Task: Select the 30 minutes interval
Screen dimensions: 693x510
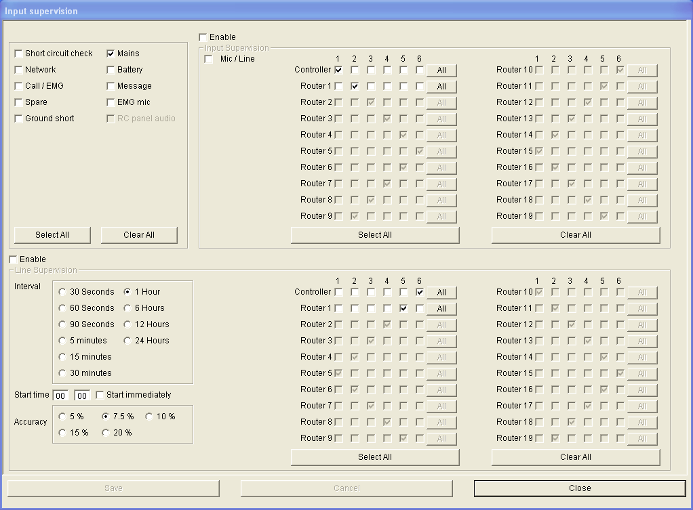Action: [x=62, y=373]
